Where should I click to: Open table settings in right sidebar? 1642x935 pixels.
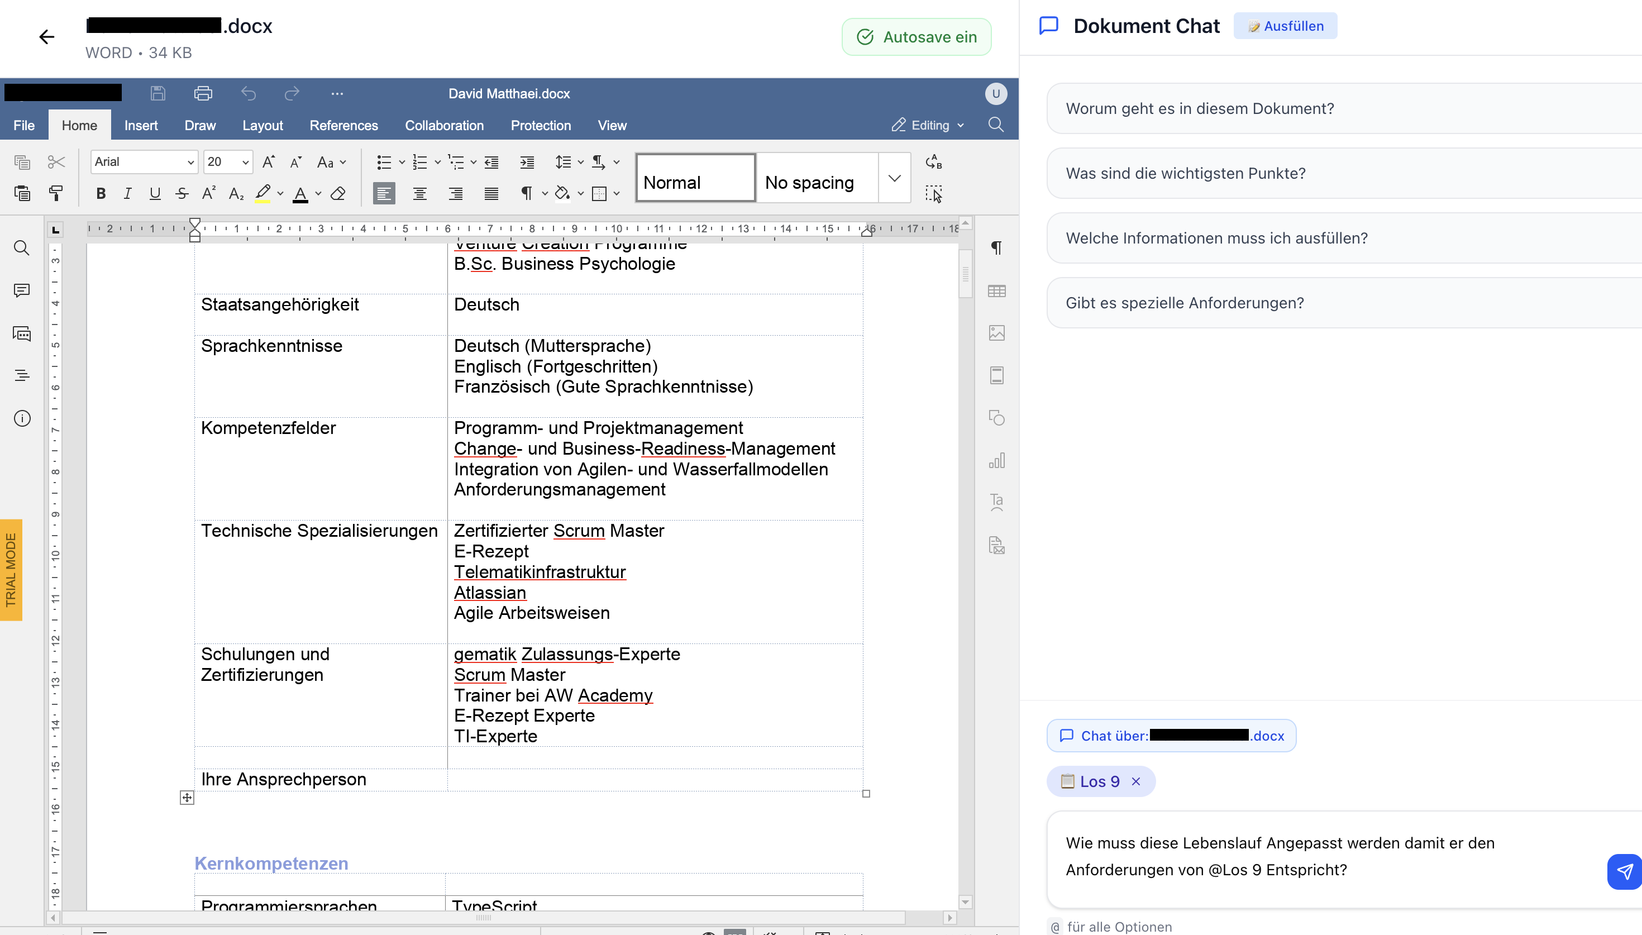coord(996,291)
